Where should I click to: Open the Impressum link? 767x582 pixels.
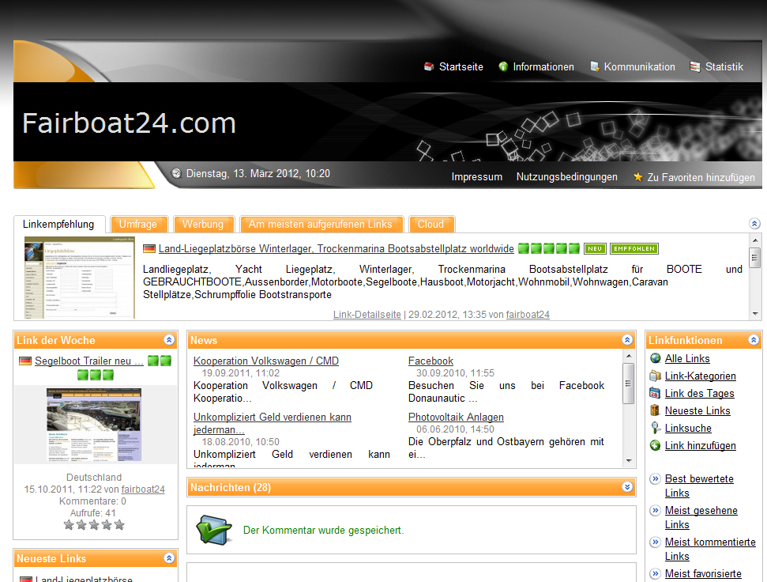tap(477, 176)
